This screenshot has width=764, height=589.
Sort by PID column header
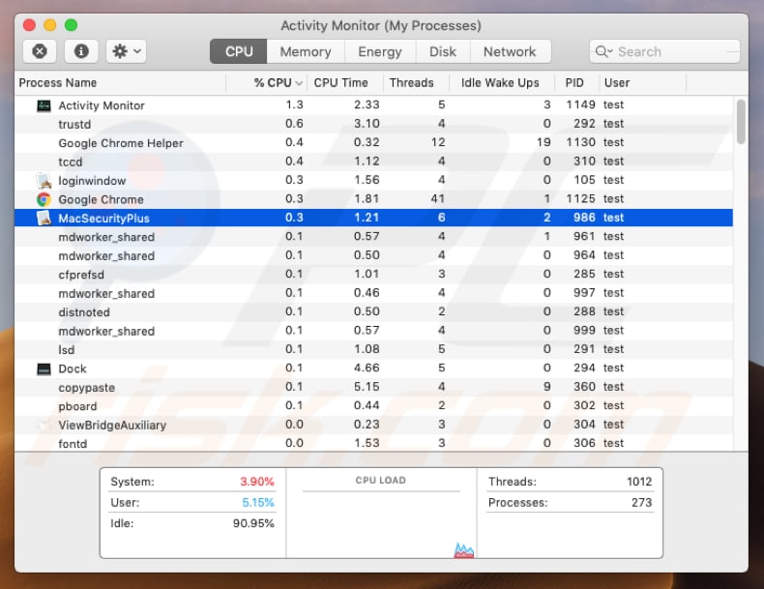point(577,83)
